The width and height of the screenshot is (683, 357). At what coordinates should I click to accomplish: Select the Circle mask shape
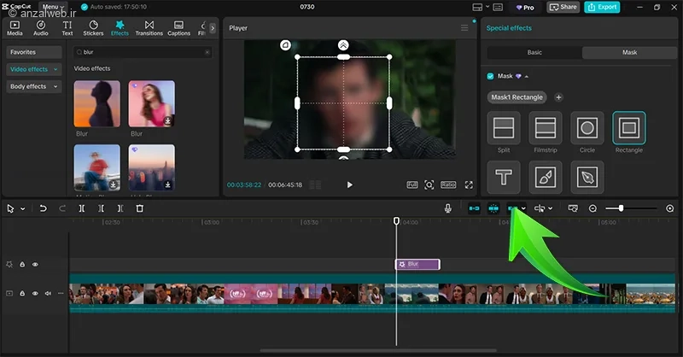[587, 129]
